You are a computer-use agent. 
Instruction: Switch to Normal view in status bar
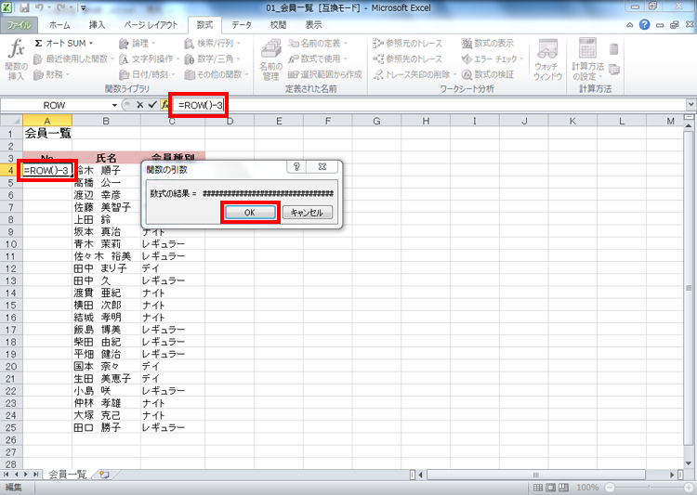[x=537, y=488]
